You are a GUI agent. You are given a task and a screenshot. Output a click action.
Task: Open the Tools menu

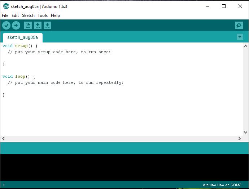43,15
